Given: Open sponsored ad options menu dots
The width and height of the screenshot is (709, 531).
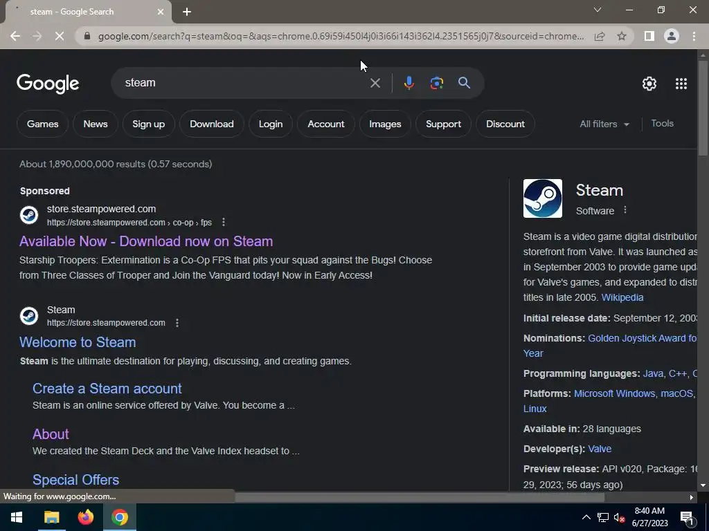Looking at the screenshot, I should (224, 222).
